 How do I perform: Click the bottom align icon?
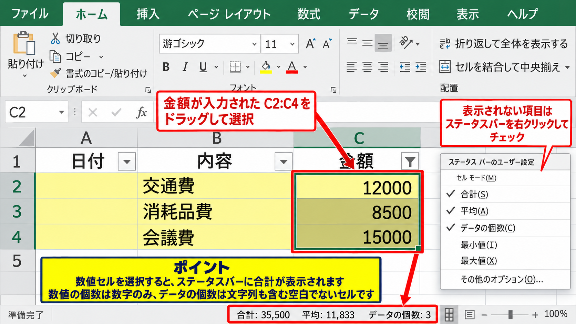coord(383,43)
